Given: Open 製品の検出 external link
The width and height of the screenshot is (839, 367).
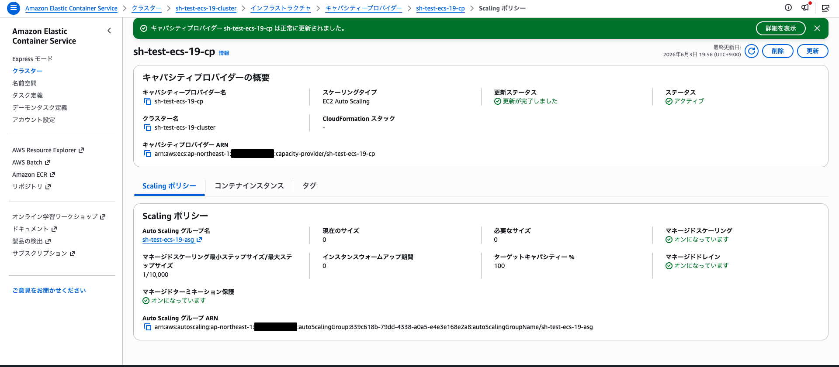Looking at the screenshot, I should [31, 241].
